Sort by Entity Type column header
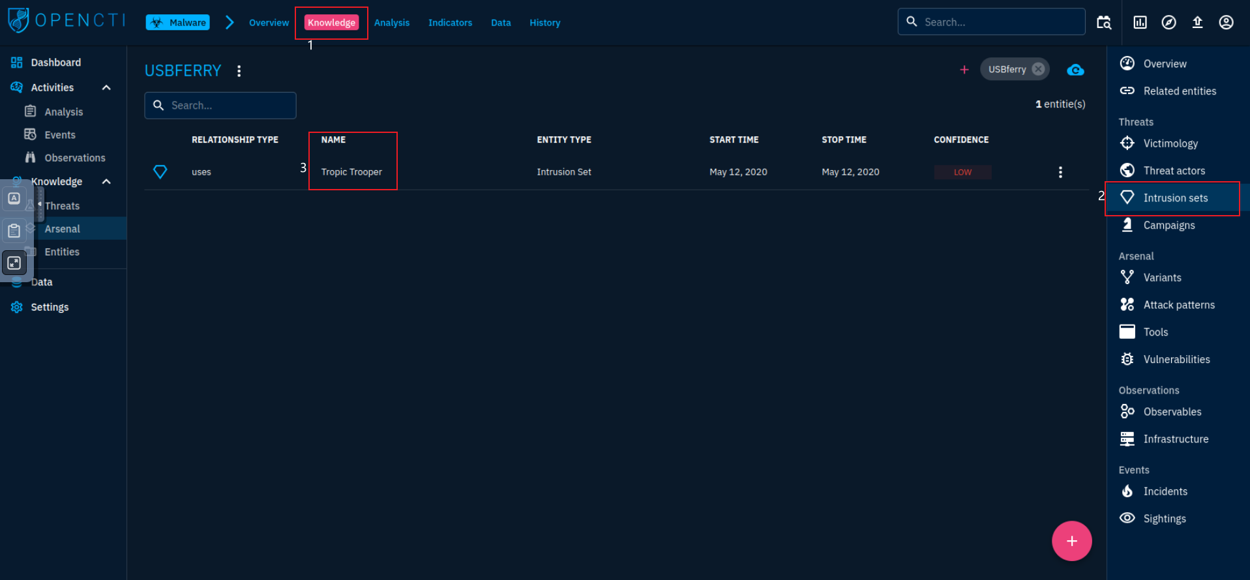Viewport: 1250px width, 580px height. coord(564,139)
